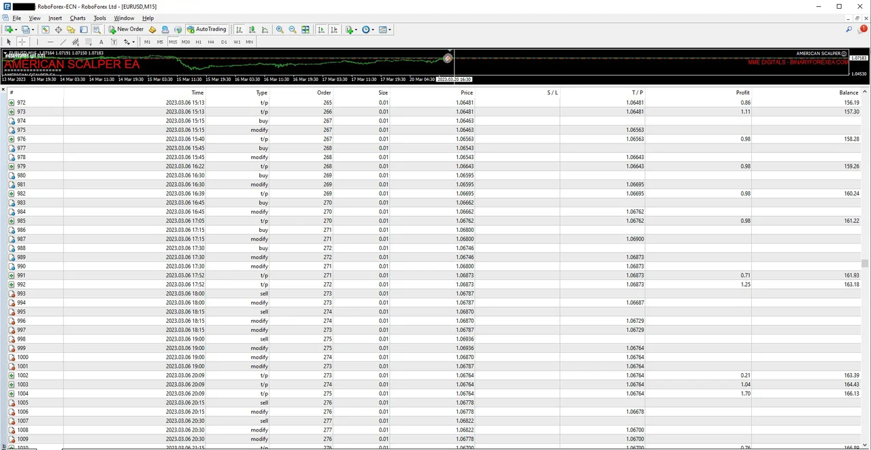Select the H4 timeframe
The image size is (871, 450).
click(x=211, y=41)
